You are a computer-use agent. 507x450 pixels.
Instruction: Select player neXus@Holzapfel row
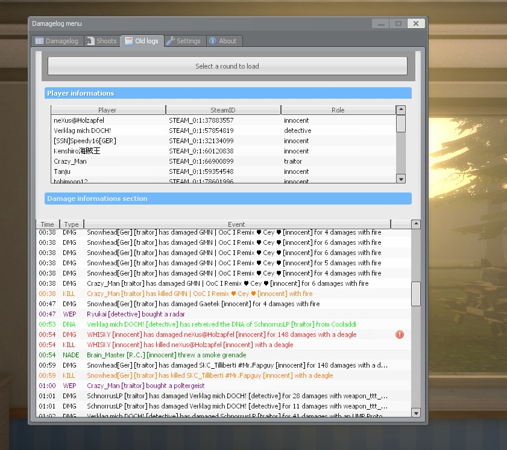point(223,120)
